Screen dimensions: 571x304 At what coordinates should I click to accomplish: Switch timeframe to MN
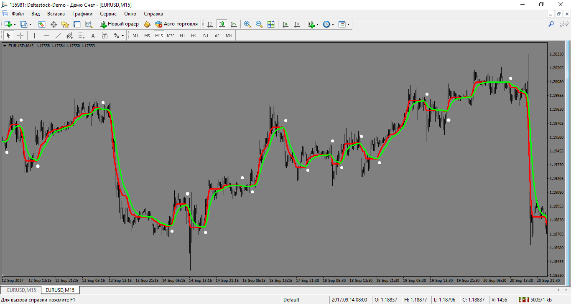229,35
